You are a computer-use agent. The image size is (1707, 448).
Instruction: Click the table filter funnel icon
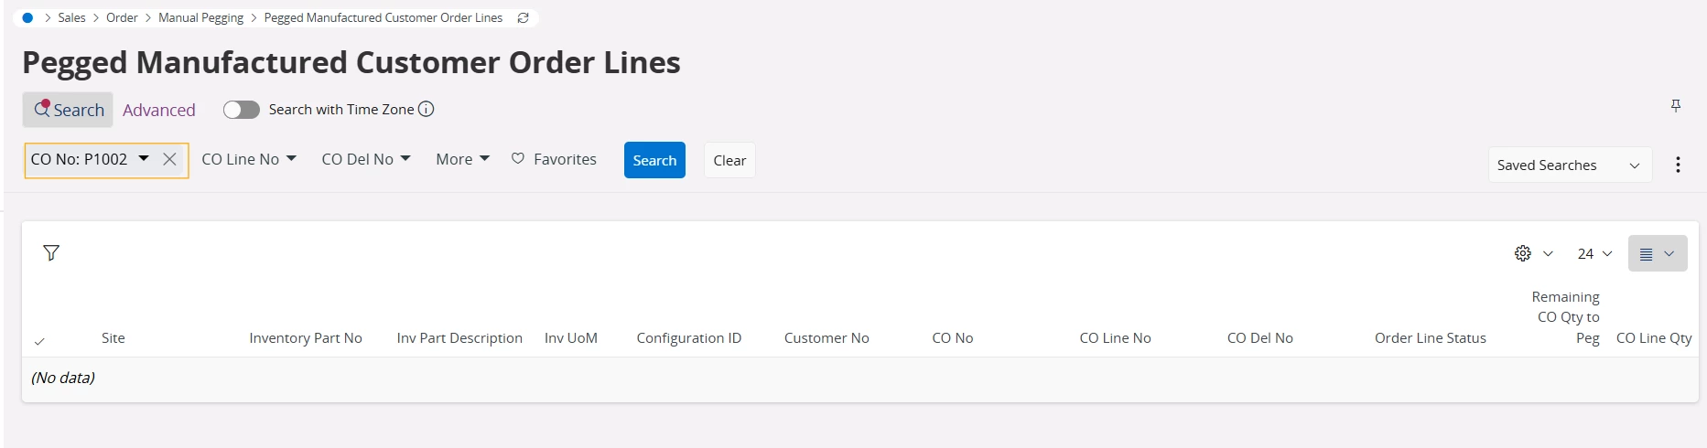pyautogui.click(x=51, y=252)
